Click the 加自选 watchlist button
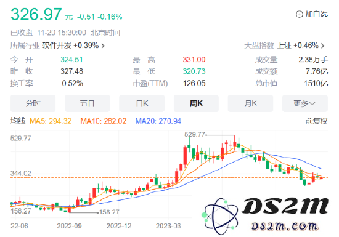 [x=312, y=14]
